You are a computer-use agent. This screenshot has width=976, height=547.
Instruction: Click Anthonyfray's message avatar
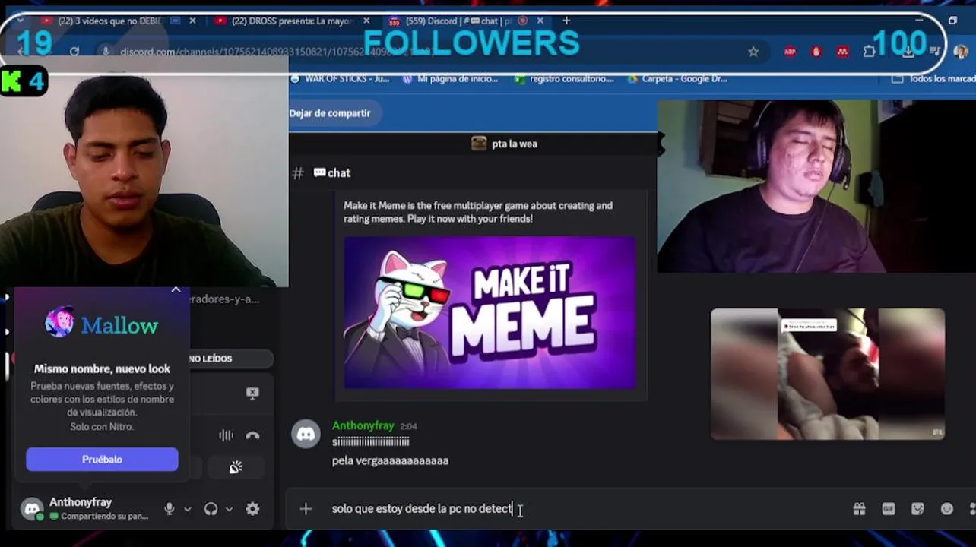306,434
